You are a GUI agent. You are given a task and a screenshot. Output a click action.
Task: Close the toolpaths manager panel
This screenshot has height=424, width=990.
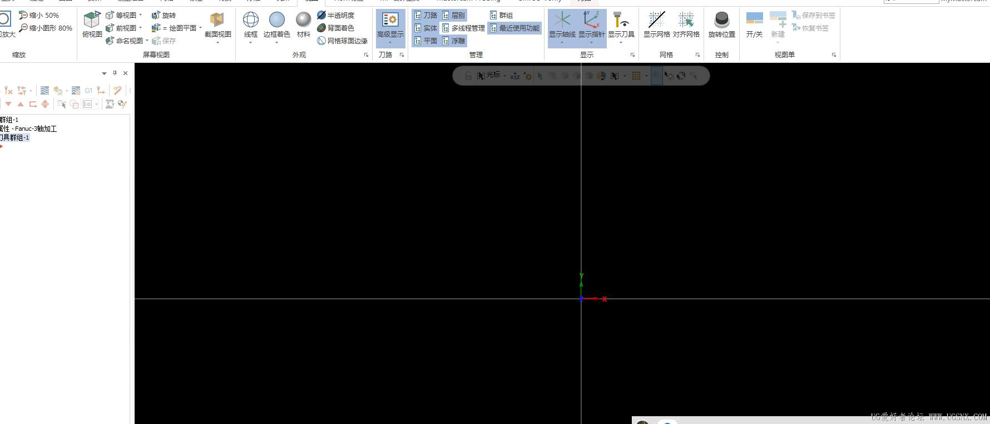(x=125, y=73)
